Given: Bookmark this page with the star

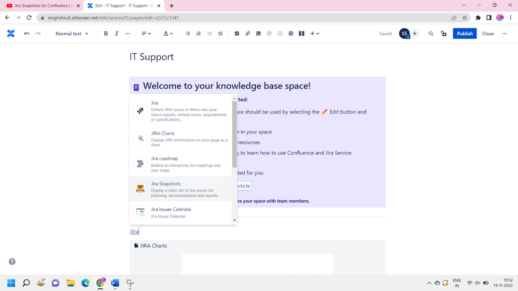Looking at the screenshot, I should [x=465, y=18].
